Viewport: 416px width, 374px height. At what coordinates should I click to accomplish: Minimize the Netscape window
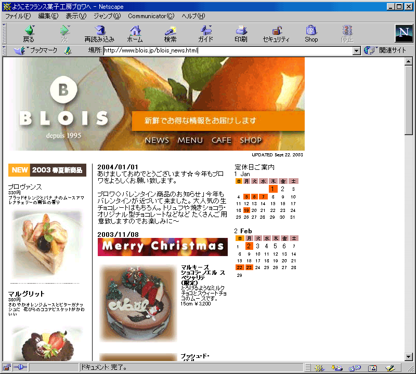click(x=390, y=7)
